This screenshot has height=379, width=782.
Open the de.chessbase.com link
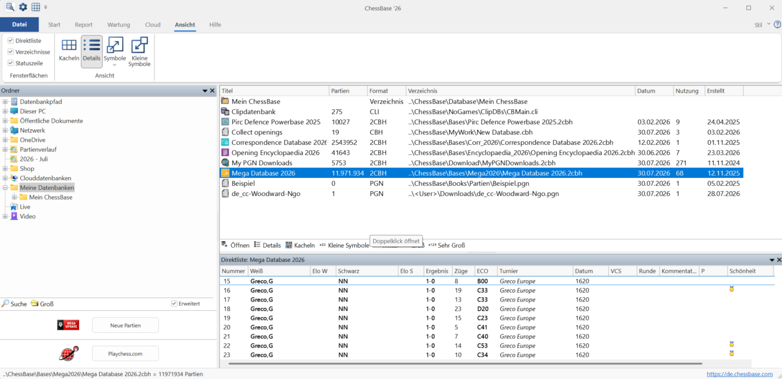(739, 374)
